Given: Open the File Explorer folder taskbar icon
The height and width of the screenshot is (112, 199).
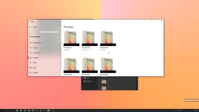Looking at the screenshot, I should (49, 110).
